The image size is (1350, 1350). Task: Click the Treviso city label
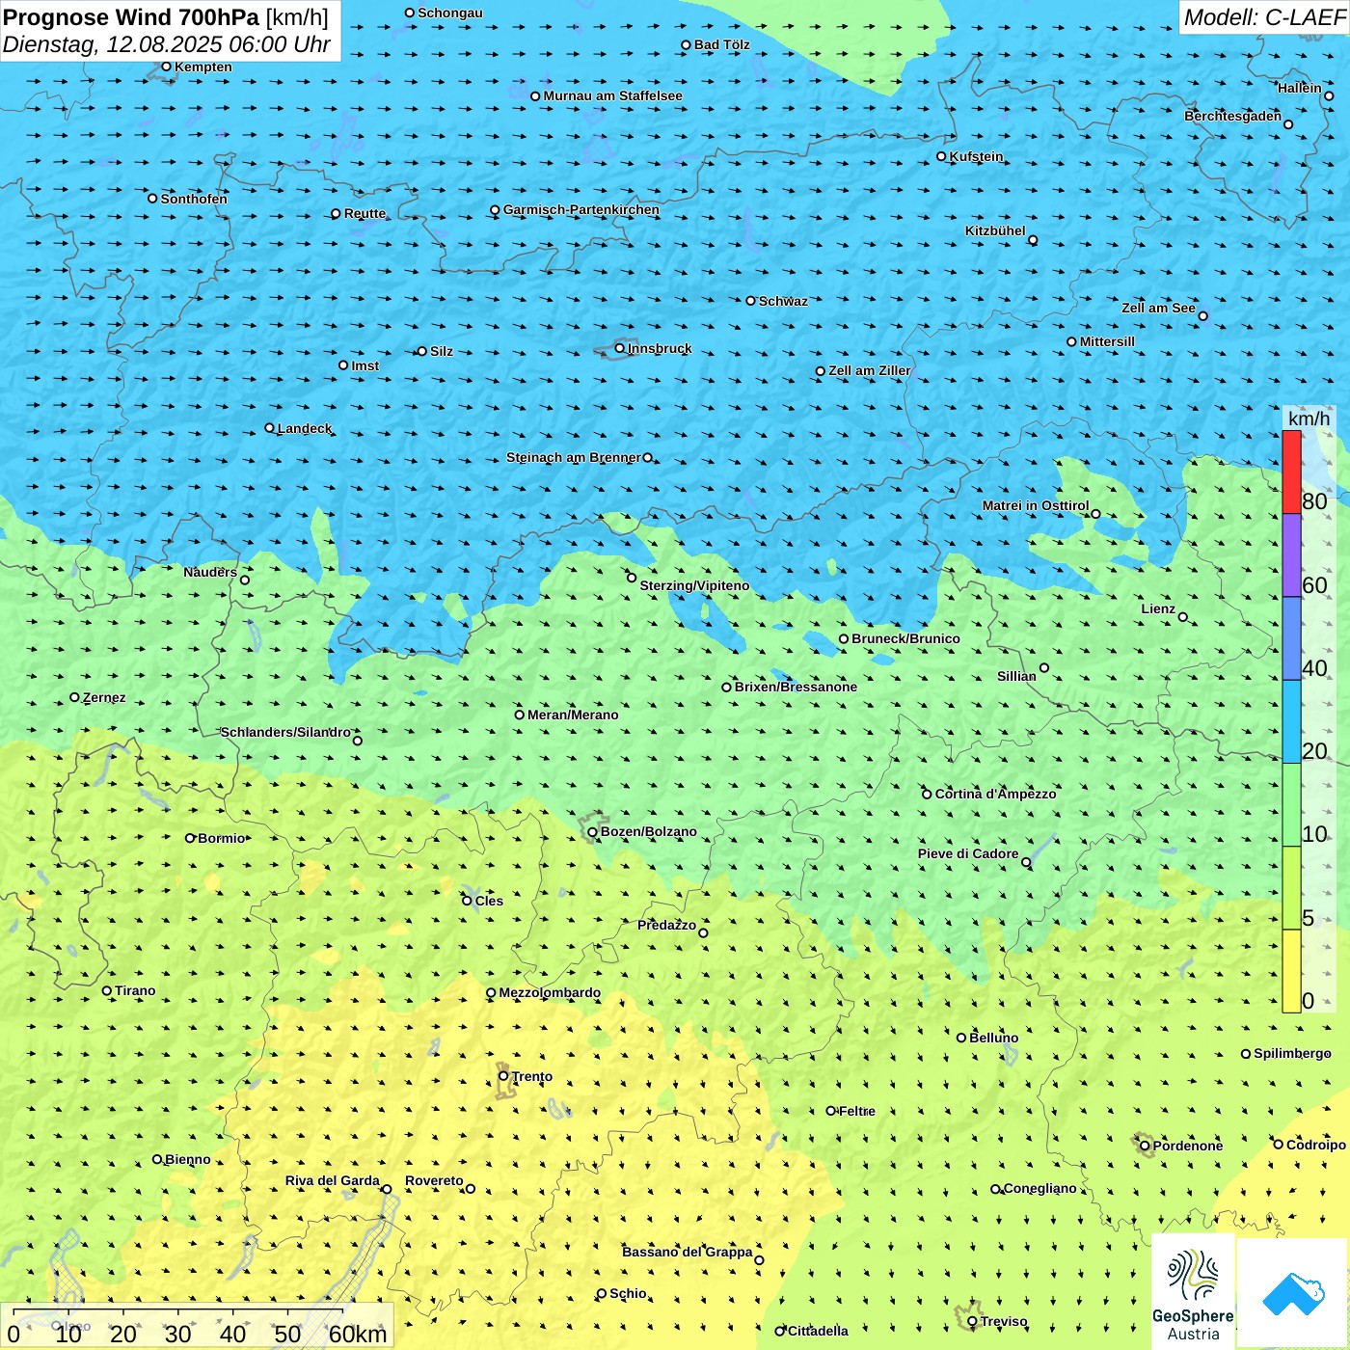pos(1003,1321)
